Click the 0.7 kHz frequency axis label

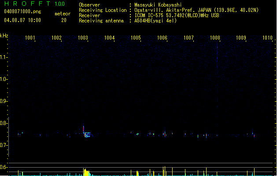(3, 145)
